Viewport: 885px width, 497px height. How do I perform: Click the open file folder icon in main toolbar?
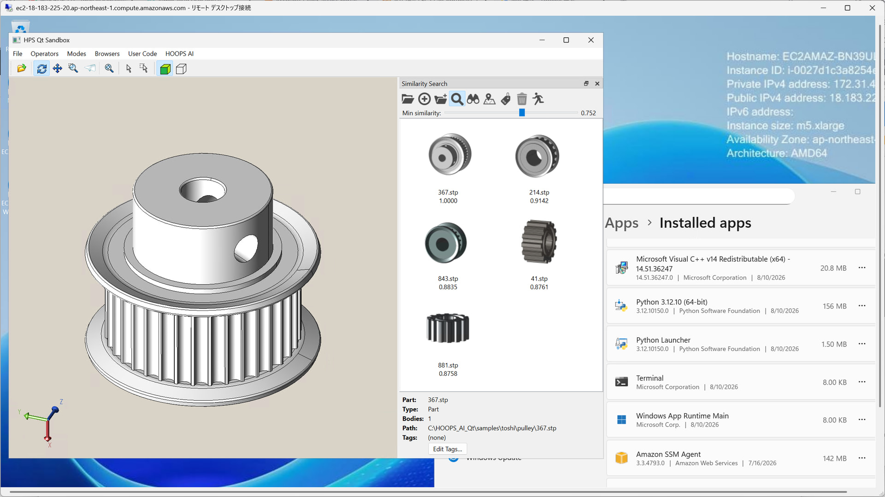[21, 69]
